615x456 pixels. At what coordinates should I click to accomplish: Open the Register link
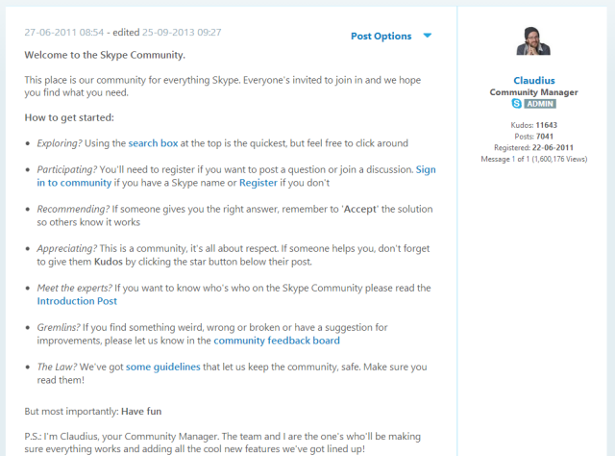pos(258,183)
